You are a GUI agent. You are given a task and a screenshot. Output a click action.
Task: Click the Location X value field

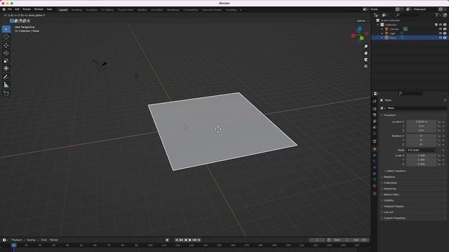(x=421, y=122)
